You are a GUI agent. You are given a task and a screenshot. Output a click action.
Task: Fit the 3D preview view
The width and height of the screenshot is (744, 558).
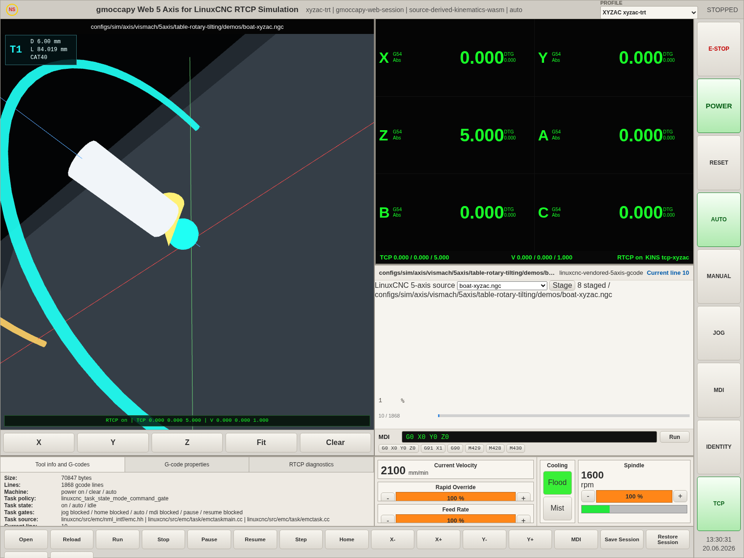click(261, 443)
